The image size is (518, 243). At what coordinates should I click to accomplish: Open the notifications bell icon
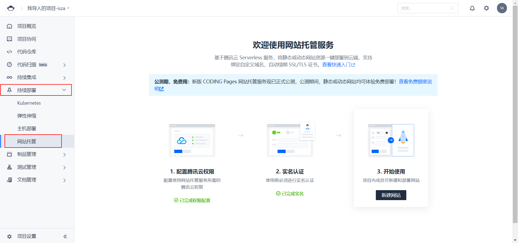tap(472, 8)
